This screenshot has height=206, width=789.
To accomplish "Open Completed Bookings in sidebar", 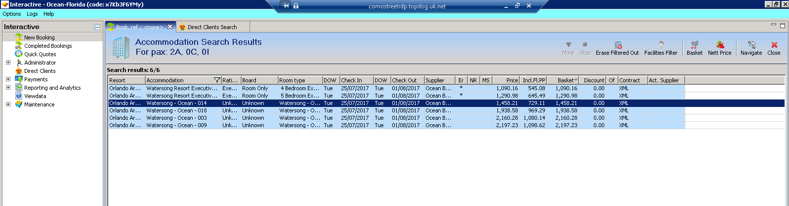I will point(48,45).
